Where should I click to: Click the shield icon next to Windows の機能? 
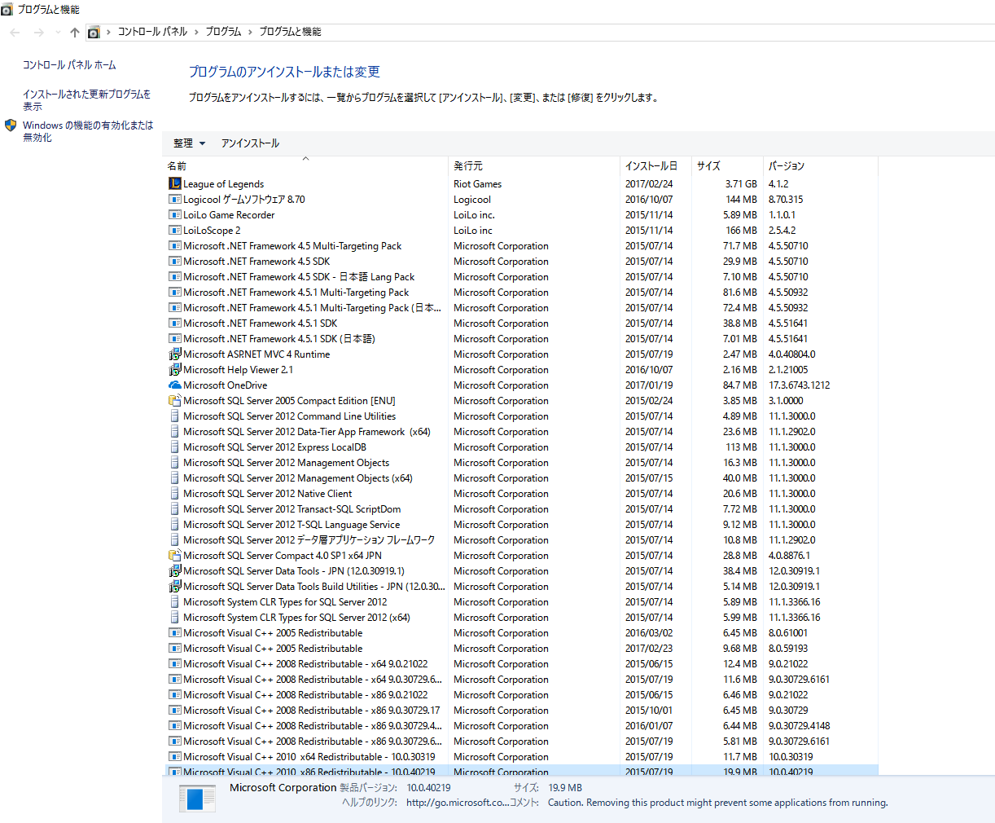pos(11,125)
